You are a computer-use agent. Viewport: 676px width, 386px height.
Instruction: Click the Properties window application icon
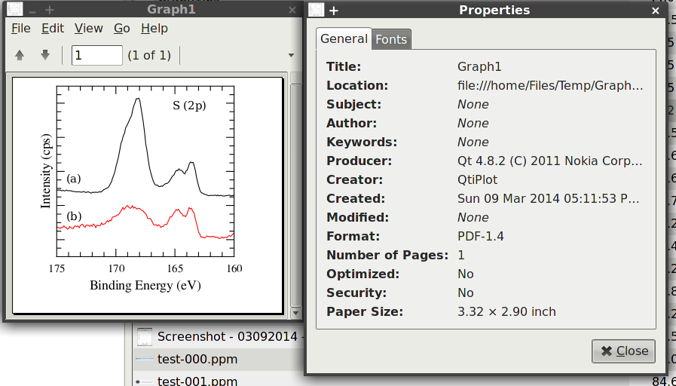316,10
